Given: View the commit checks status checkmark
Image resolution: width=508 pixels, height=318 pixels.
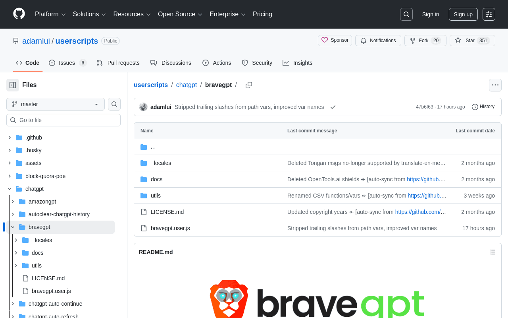Looking at the screenshot, I should pos(333,107).
